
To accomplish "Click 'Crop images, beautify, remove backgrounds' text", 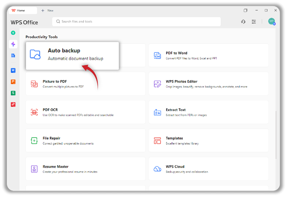I will [207, 87].
